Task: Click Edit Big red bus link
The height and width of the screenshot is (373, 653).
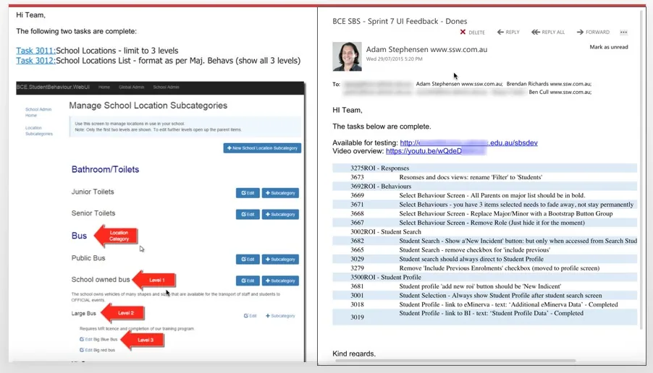Action: point(97,350)
